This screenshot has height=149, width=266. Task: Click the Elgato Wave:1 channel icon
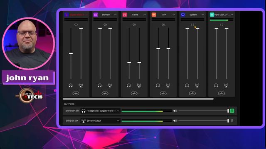pos(66,15)
